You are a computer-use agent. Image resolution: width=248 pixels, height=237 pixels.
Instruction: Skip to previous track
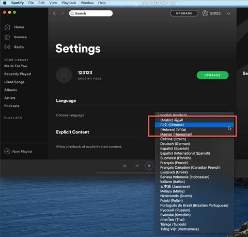137,166
